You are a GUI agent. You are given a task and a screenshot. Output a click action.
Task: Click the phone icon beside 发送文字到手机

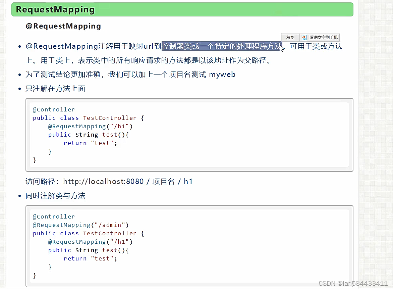pos(304,37)
